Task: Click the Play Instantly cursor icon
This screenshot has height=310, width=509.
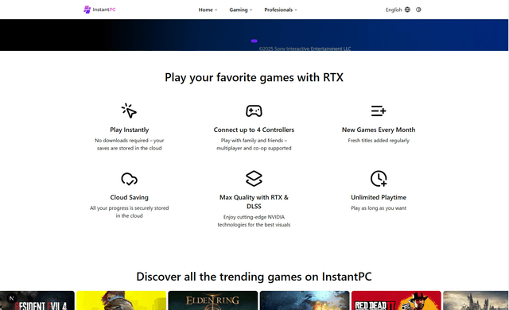Action: tap(129, 111)
